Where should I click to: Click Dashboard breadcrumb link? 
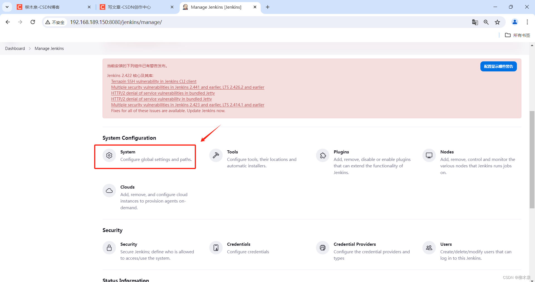point(15,49)
